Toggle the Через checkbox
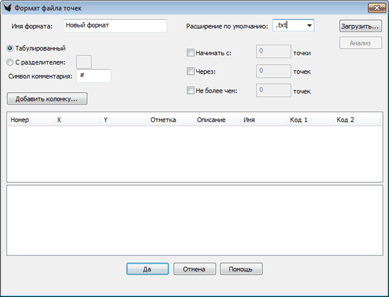 [x=191, y=72]
